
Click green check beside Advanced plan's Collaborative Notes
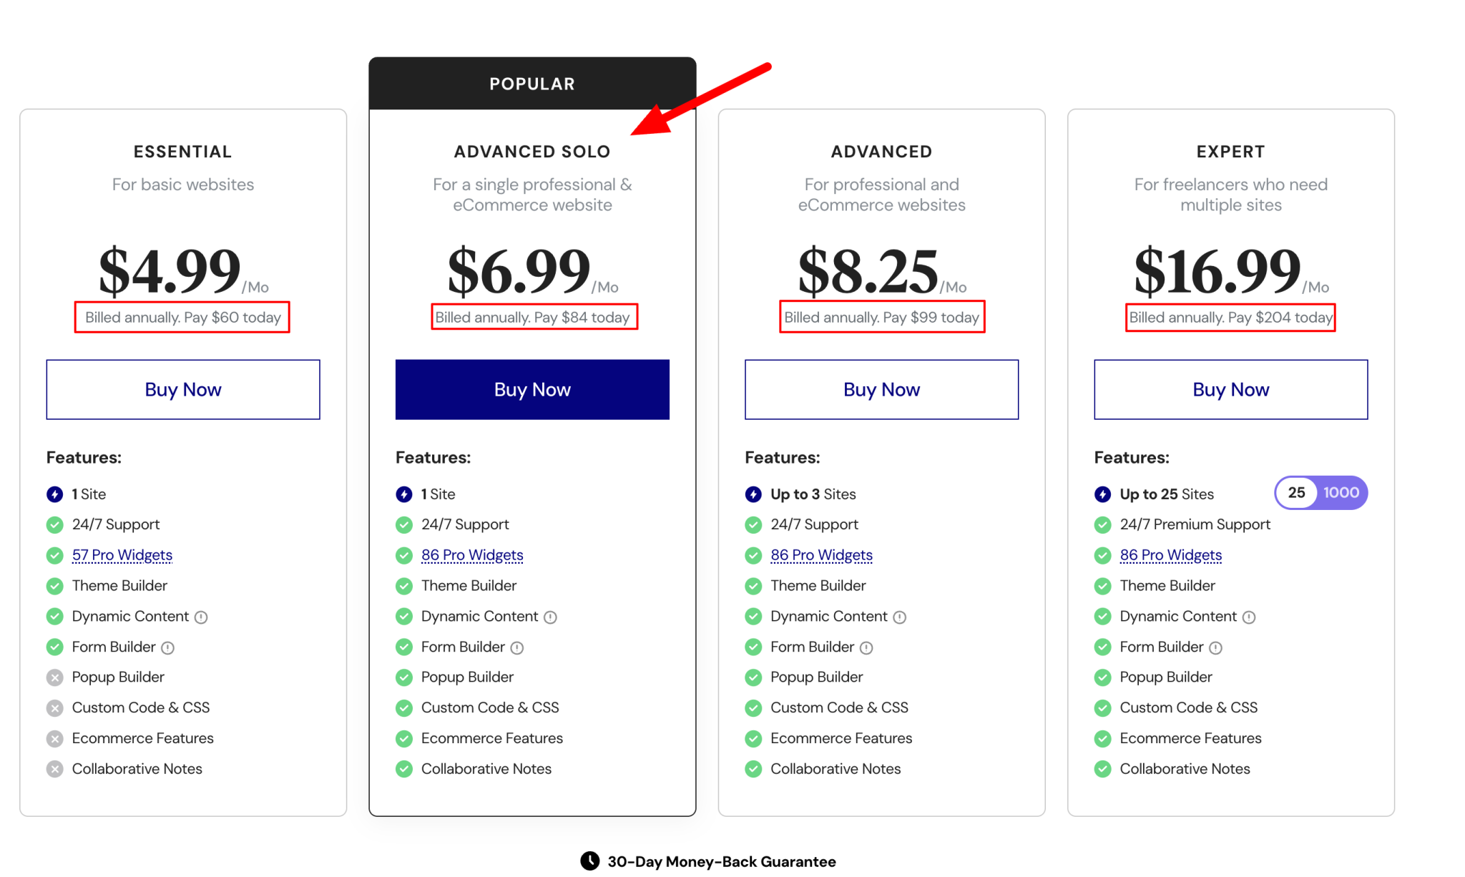click(x=753, y=769)
